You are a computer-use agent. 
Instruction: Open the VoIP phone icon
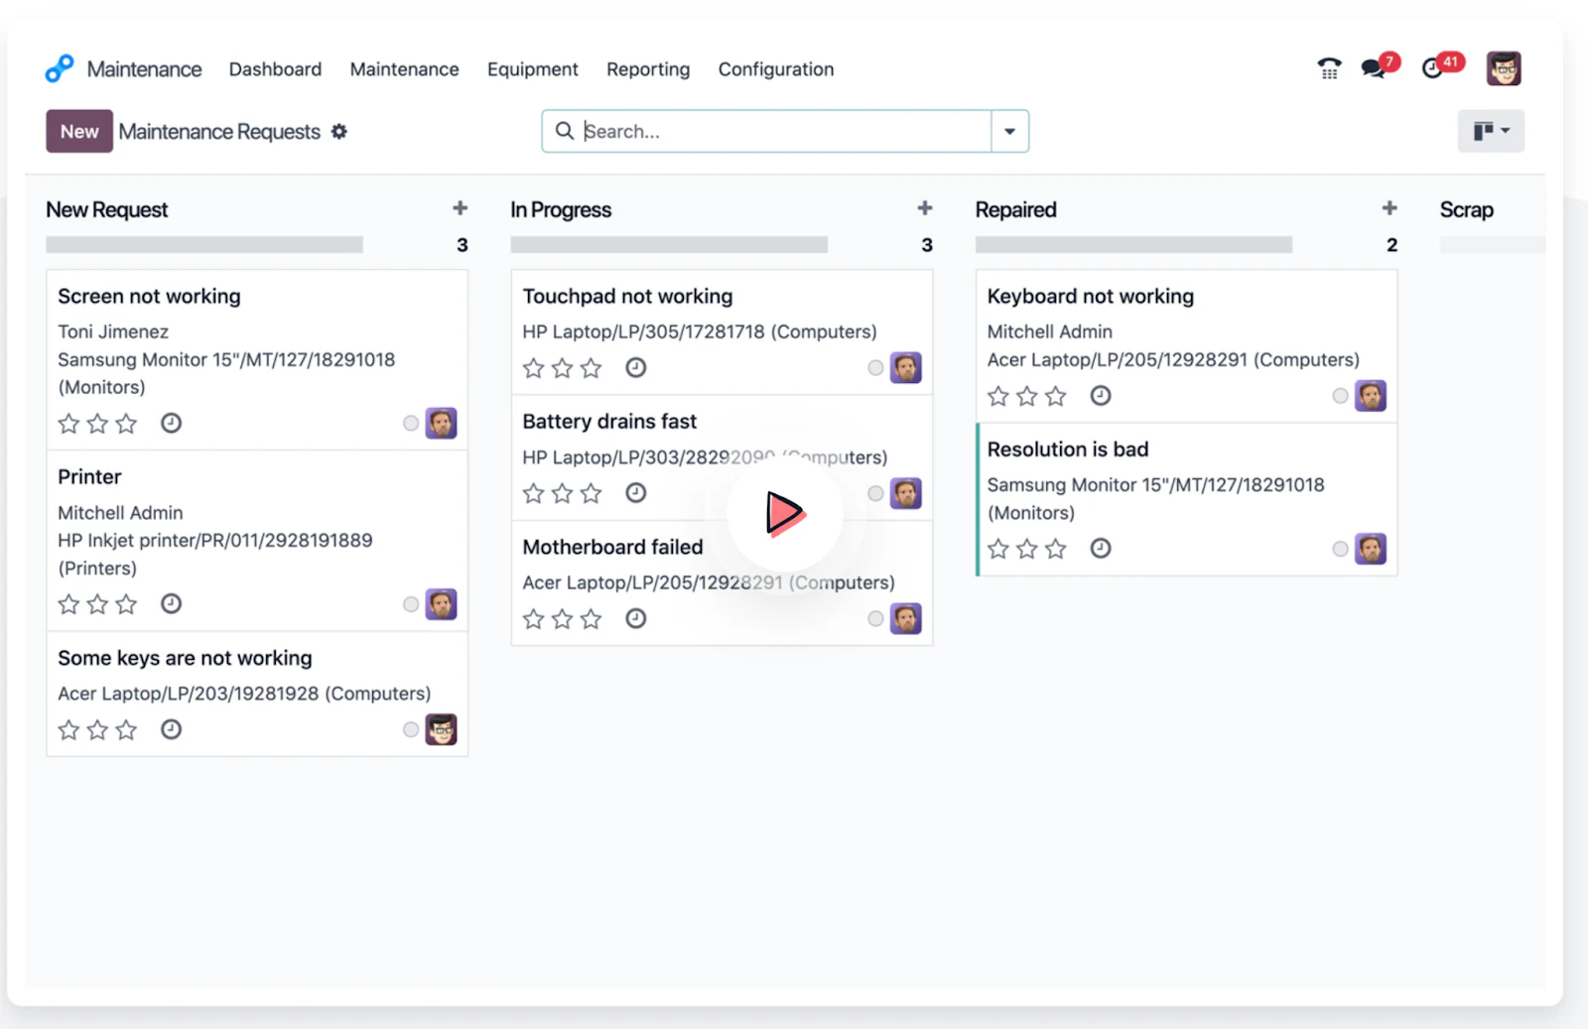click(1329, 68)
